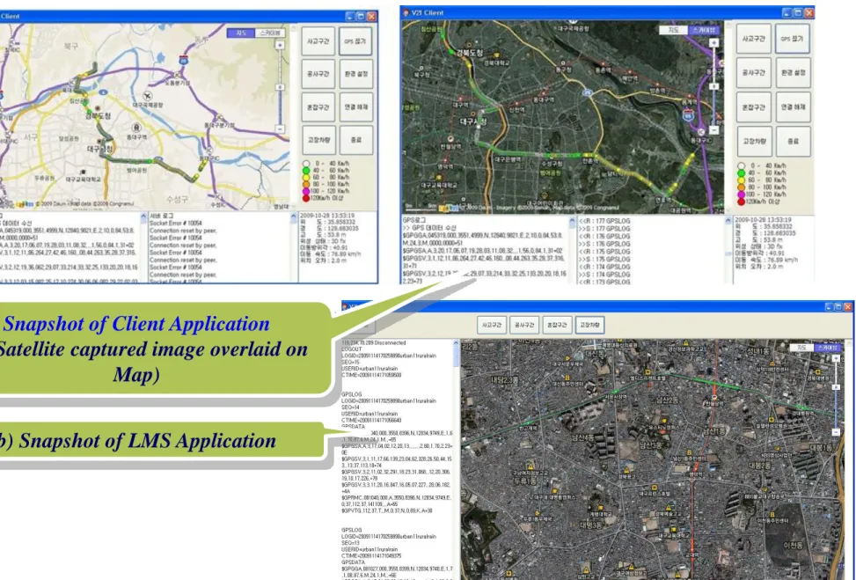The height and width of the screenshot is (580, 856).
Task: Click '2009-10-28 13:53:19' timestamp in left client window
Action: [327, 216]
